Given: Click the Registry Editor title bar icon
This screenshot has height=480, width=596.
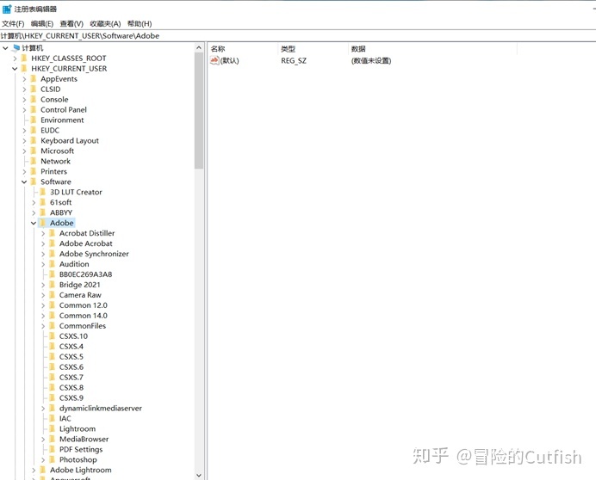Looking at the screenshot, I should tap(7, 9).
